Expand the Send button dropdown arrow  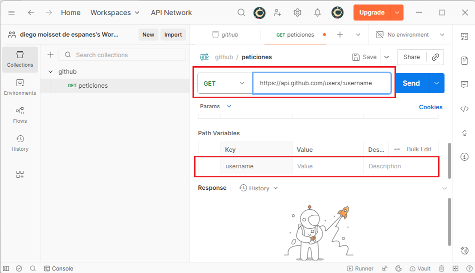click(x=436, y=83)
